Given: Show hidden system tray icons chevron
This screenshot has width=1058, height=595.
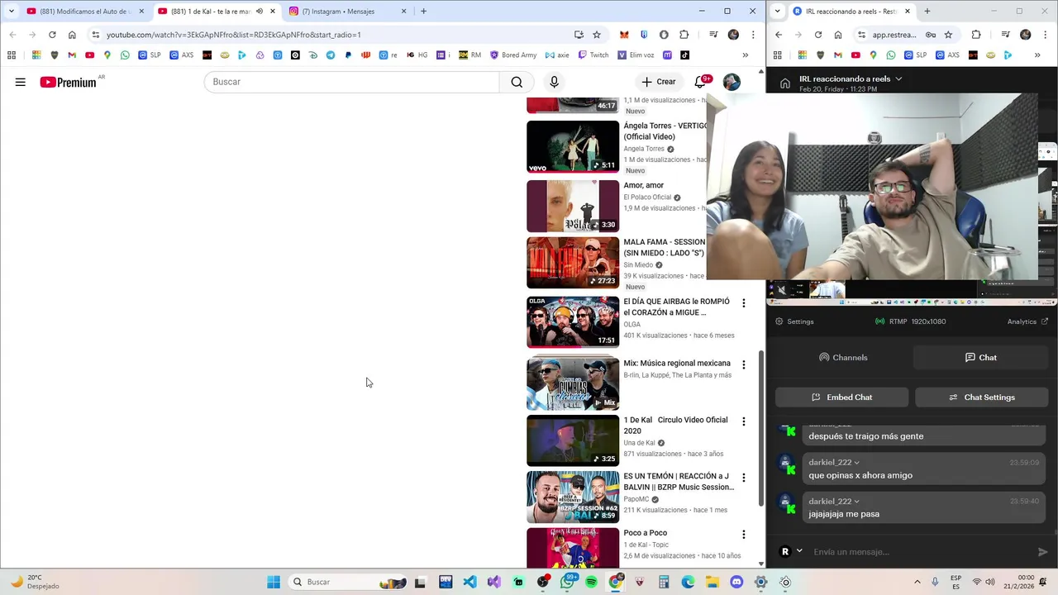Looking at the screenshot, I should coord(917,582).
